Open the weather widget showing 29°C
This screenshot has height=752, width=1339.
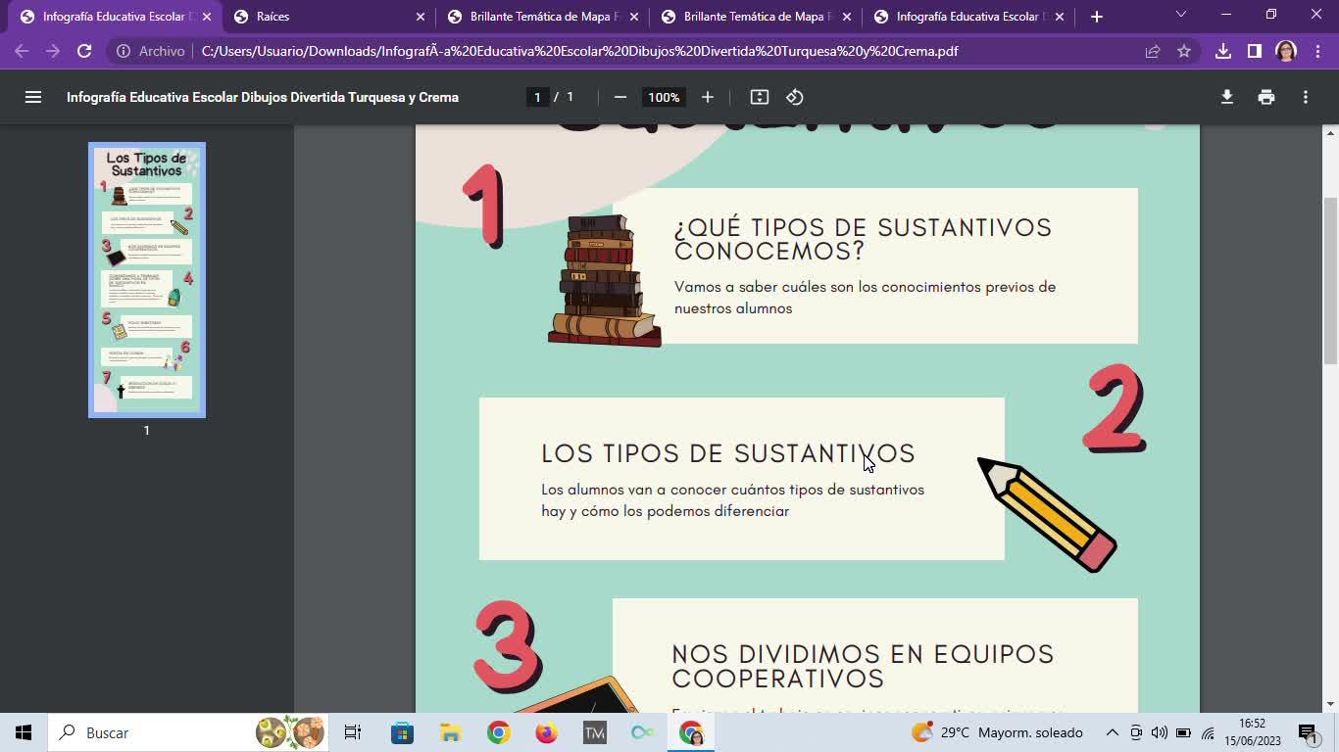click(x=997, y=732)
